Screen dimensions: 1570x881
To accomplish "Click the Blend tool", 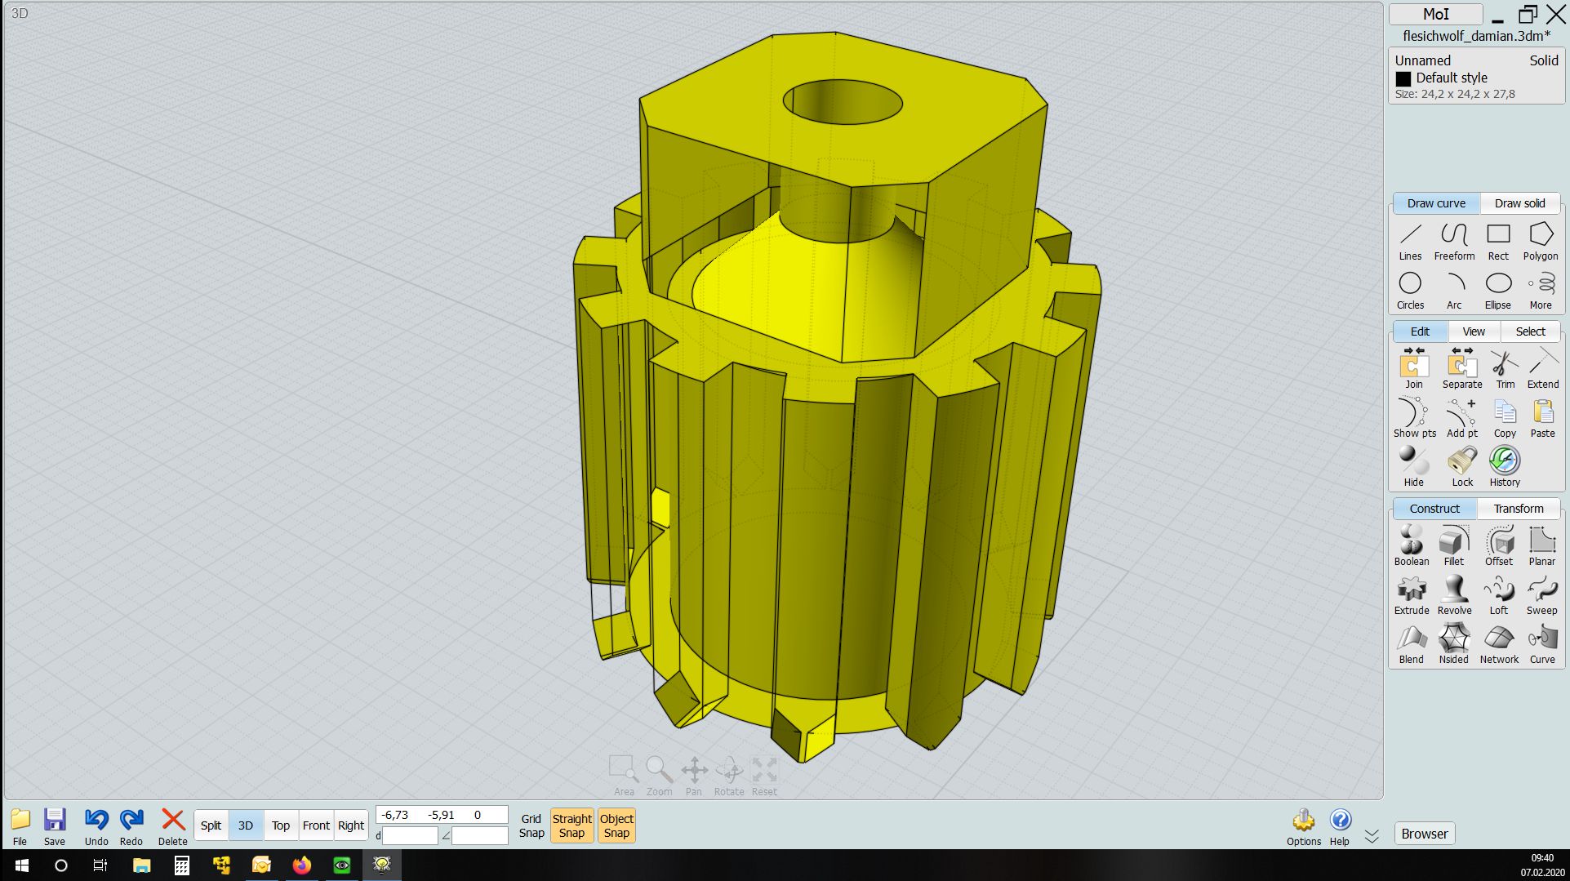I will tap(1411, 644).
